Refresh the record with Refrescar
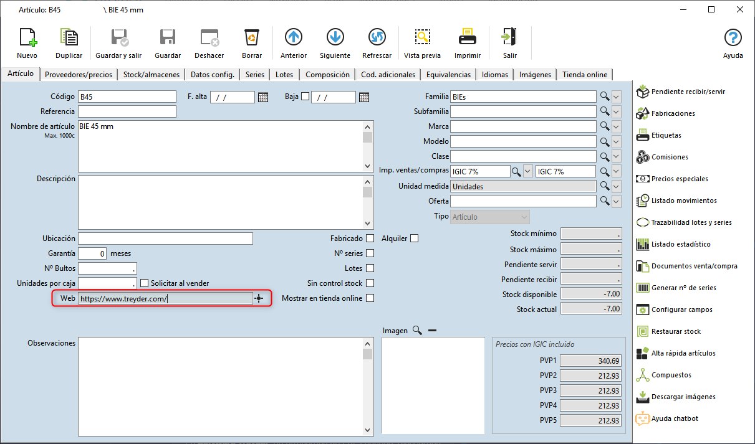The image size is (755, 444). (x=377, y=42)
